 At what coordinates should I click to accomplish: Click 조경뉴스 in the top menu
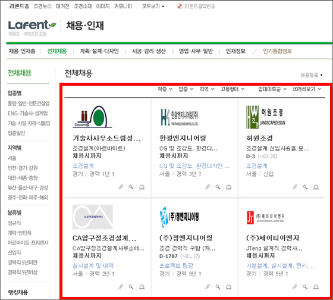(x=42, y=6)
